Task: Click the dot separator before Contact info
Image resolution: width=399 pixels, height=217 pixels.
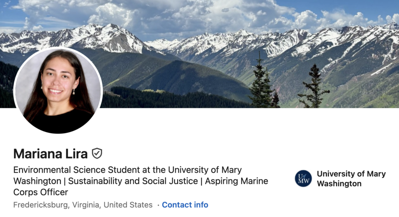Action: [158, 205]
